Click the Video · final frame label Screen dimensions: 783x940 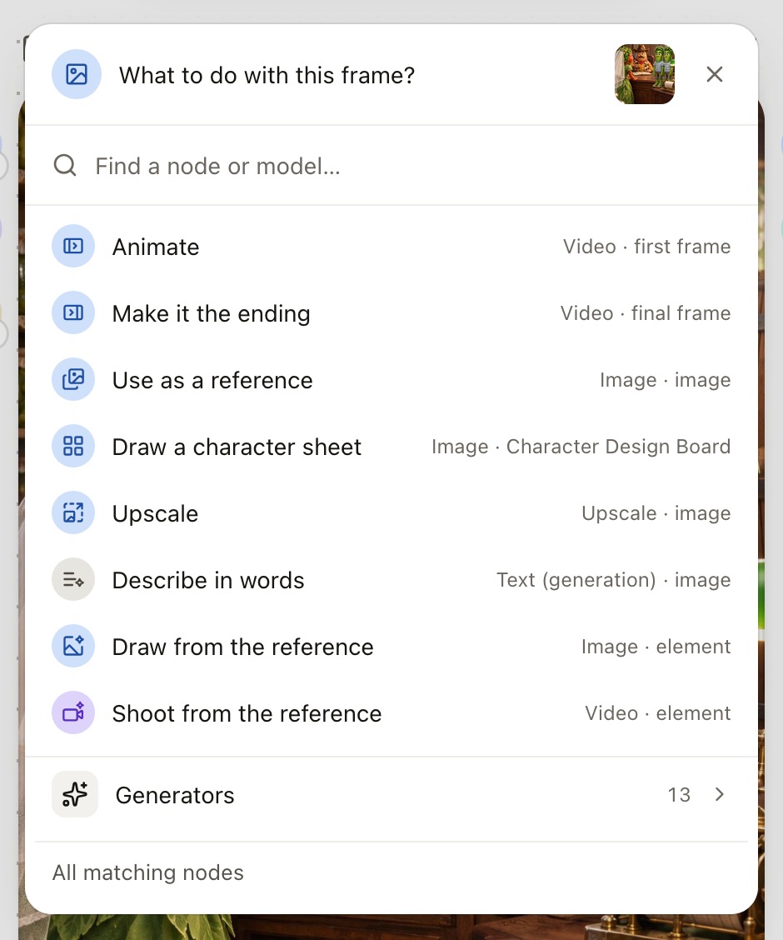(646, 313)
